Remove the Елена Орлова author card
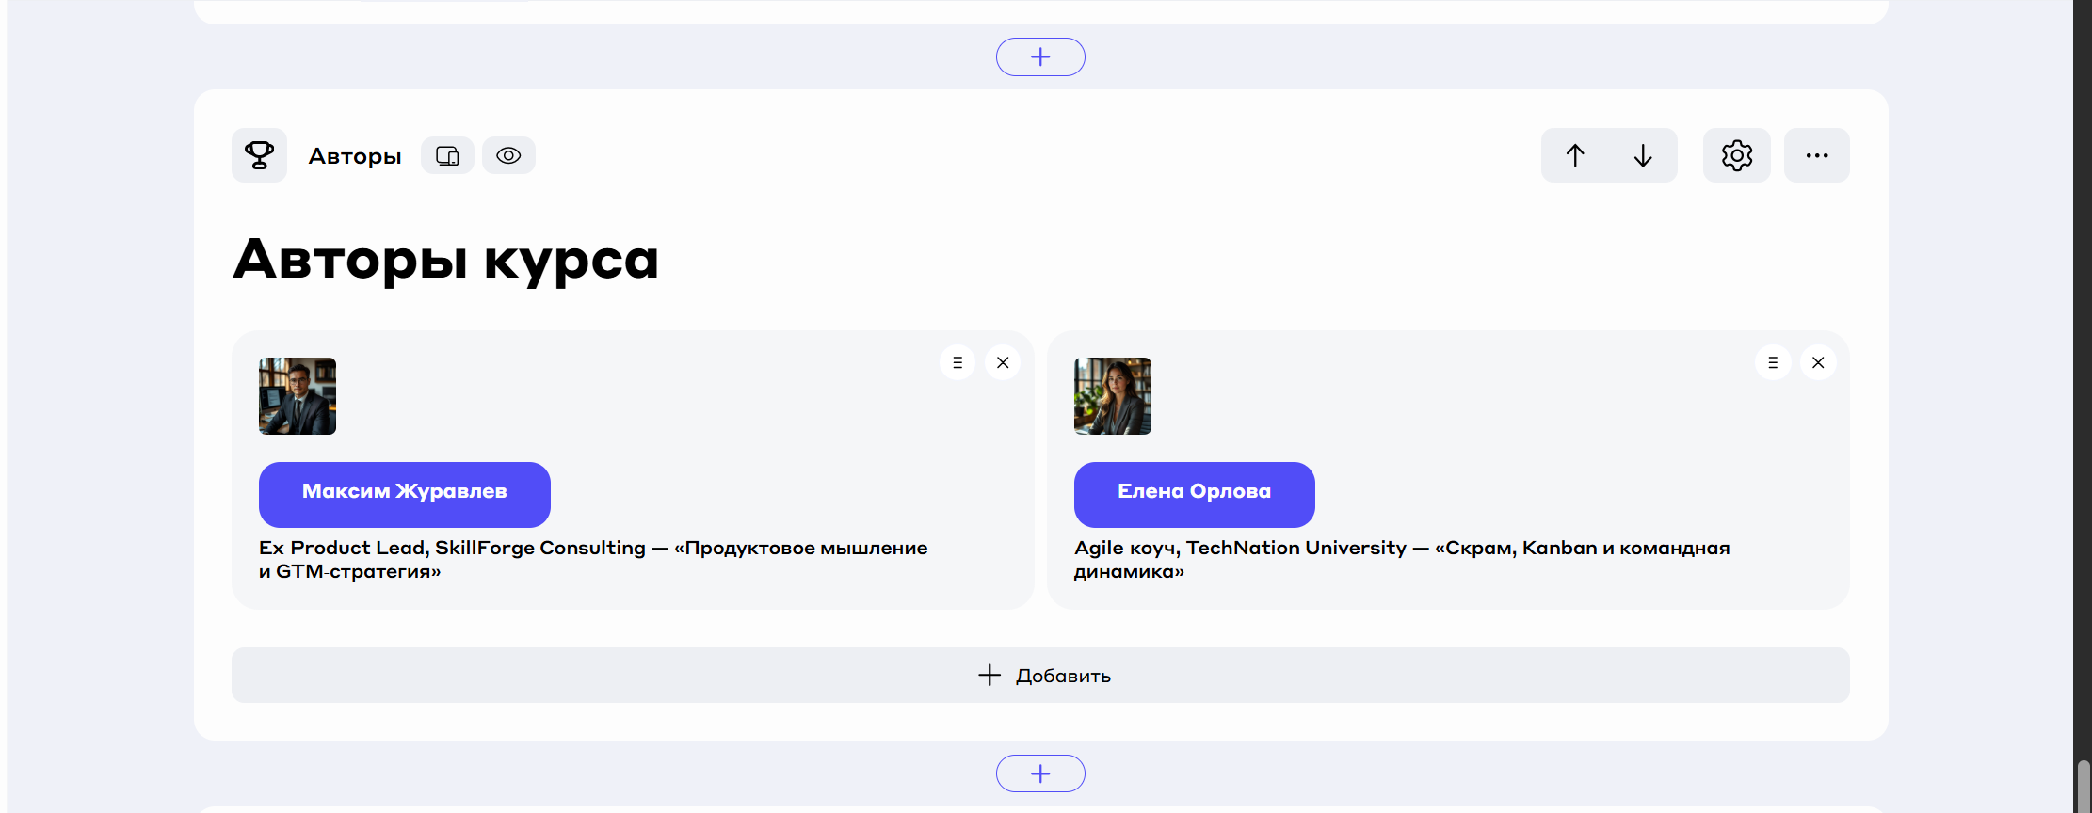 pyautogui.click(x=1818, y=362)
